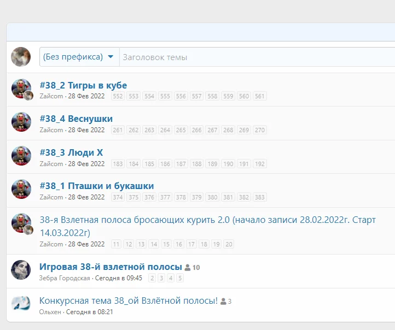Viewport: 395px width, 330px height.
Task: Click date 28 Фев 2022 under Тигры в кубе
Action: 86,96
